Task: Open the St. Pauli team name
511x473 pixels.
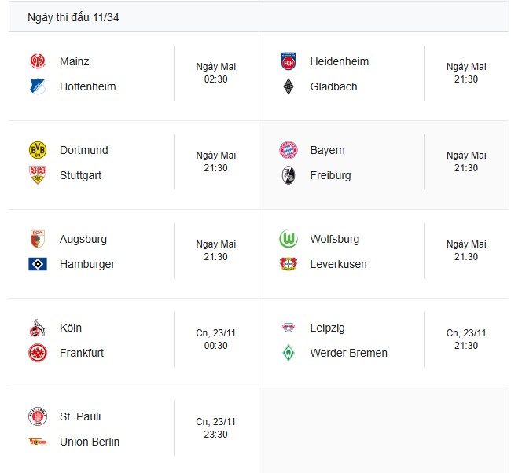Action: (x=80, y=416)
